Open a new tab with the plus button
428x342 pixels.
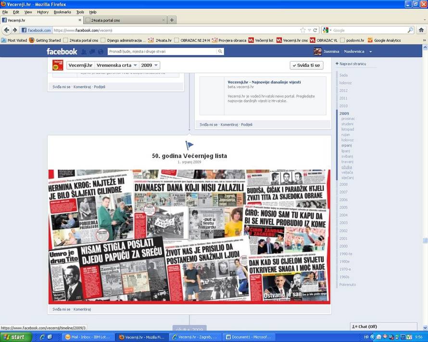(172, 20)
